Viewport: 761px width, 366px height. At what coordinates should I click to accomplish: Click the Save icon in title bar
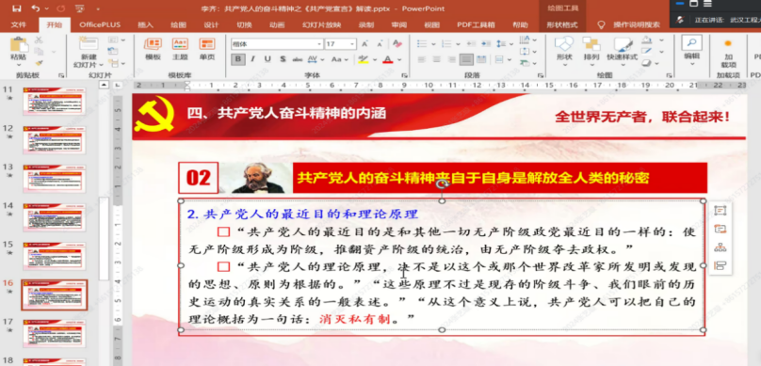coord(17,8)
